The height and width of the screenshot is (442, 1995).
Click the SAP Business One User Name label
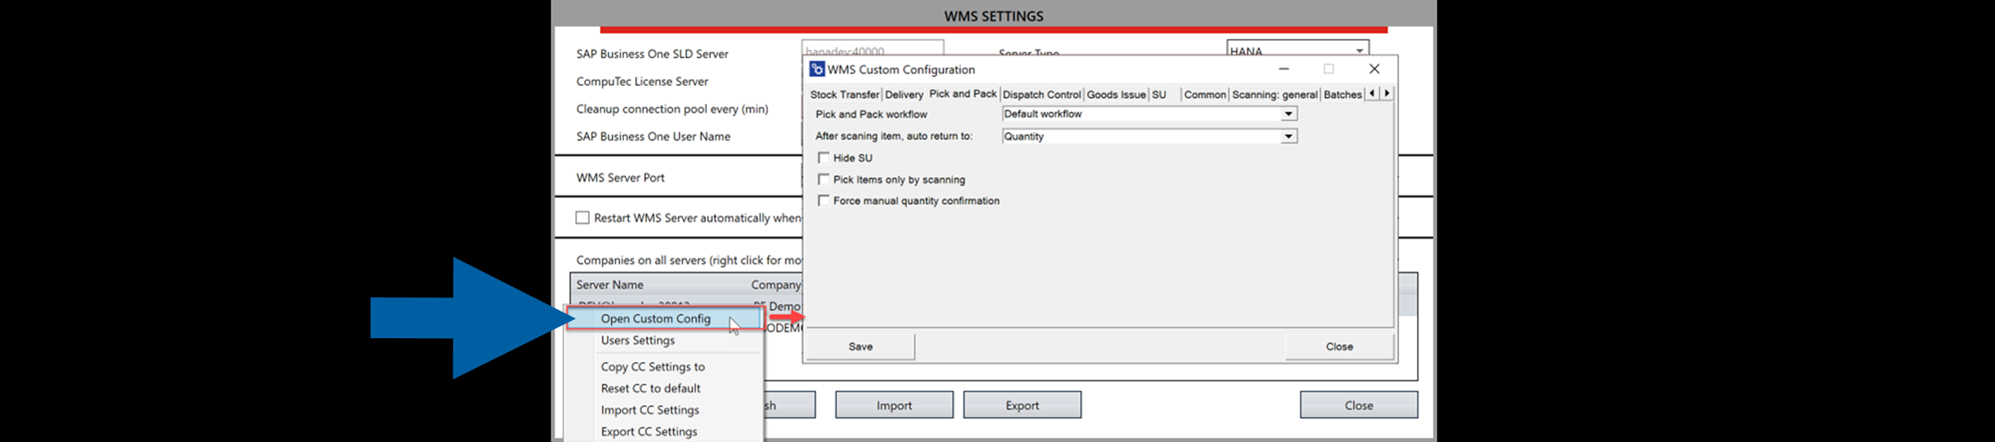coord(653,136)
